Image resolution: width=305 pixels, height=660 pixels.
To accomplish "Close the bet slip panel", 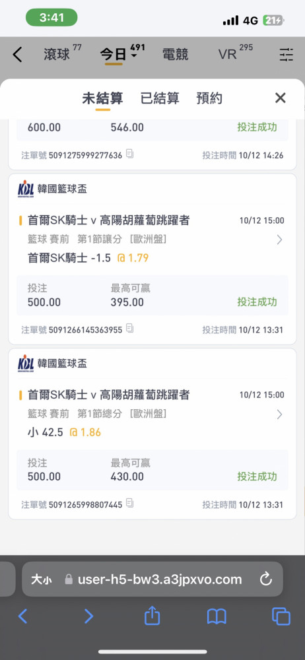I will 281,98.
